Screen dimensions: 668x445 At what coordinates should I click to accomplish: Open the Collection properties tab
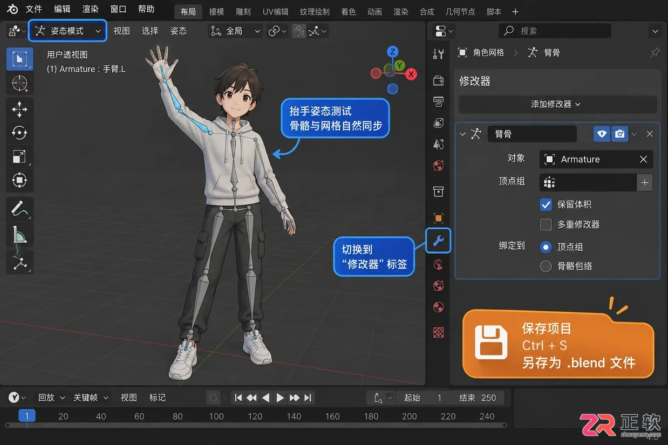438,191
